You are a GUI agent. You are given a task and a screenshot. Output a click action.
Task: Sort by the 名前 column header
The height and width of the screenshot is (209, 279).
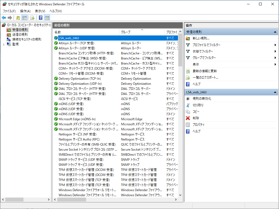coord(86,32)
